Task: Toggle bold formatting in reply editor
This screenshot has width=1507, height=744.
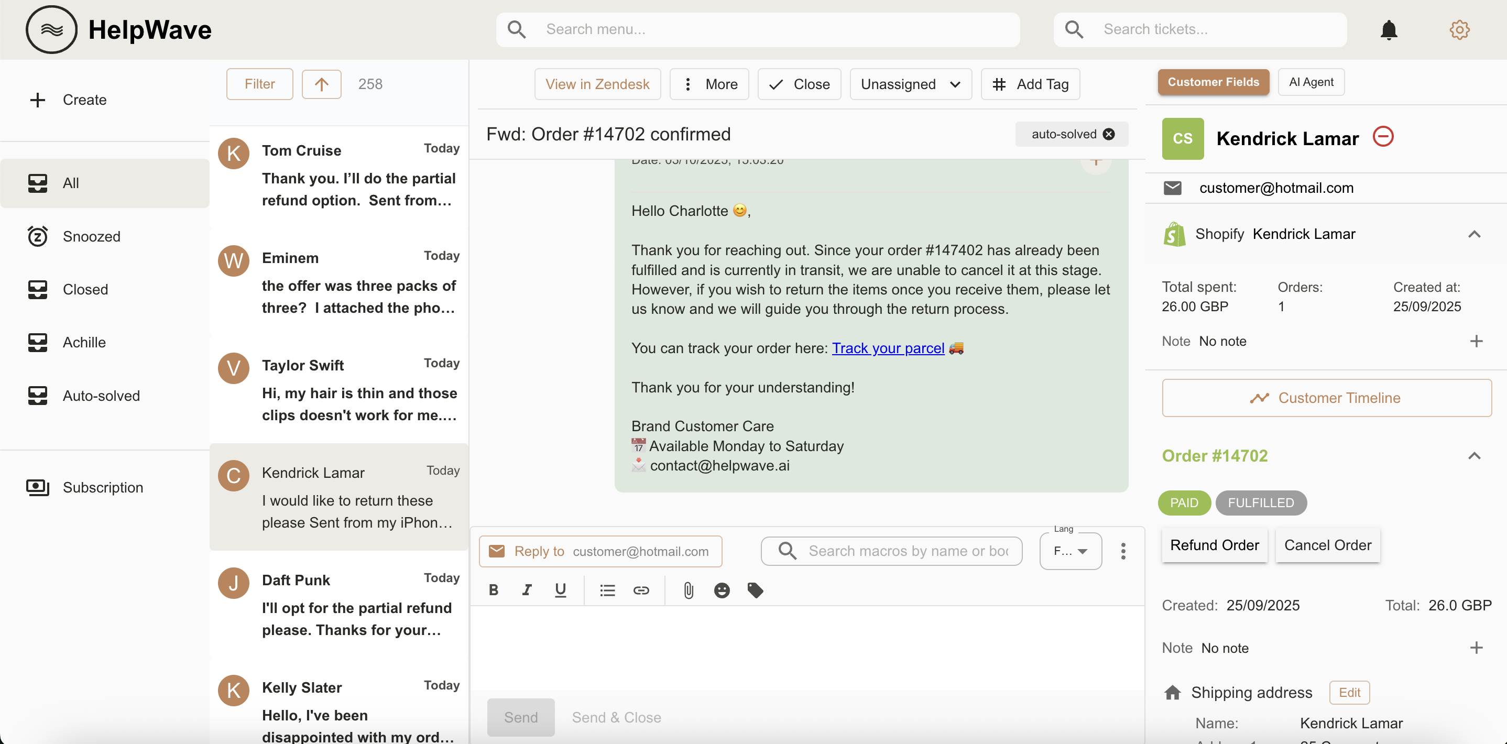Action: pyautogui.click(x=493, y=590)
